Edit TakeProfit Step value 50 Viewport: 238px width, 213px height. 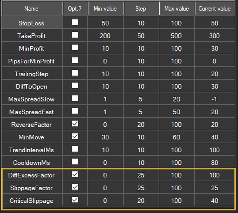(141, 35)
